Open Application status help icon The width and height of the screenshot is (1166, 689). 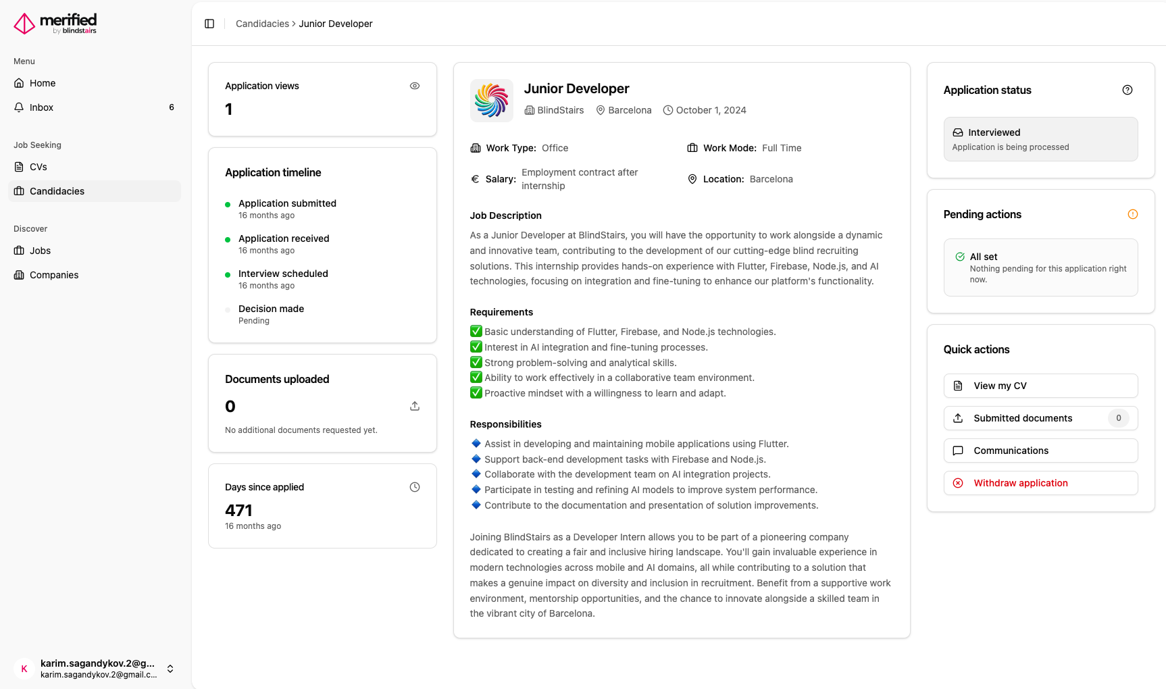point(1127,90)
